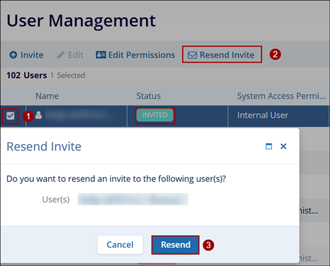This screenshot has height=266, width=330.
Task: Select the Internal User cell
Action: point(262,115)
